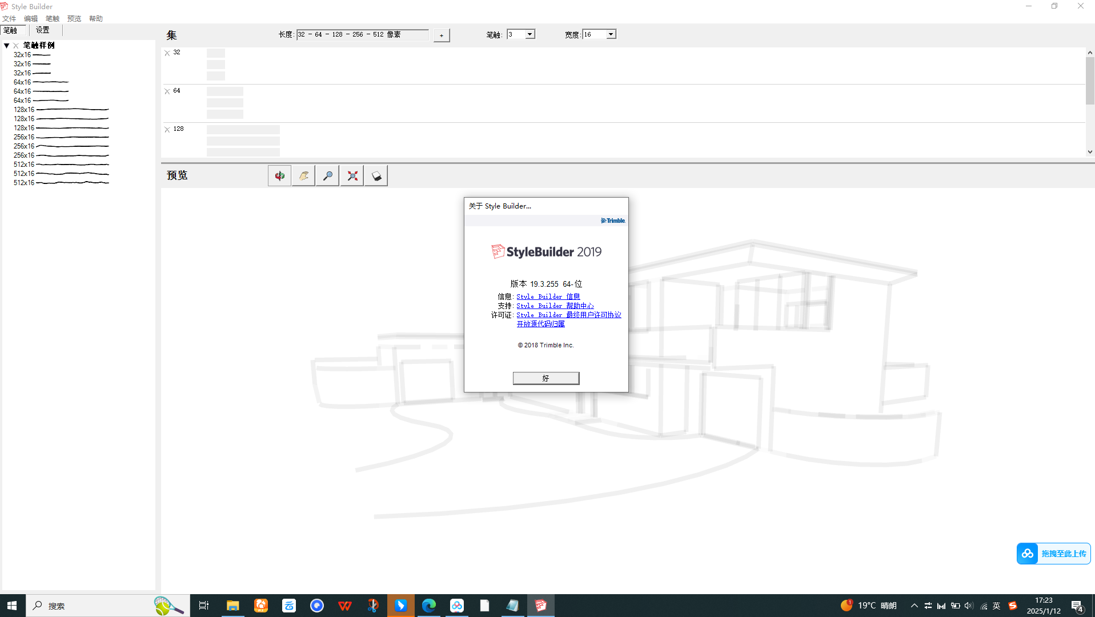Click the preview model thumbnail icon
This screenshot has height=617, width=1095.
coord(376,176)
